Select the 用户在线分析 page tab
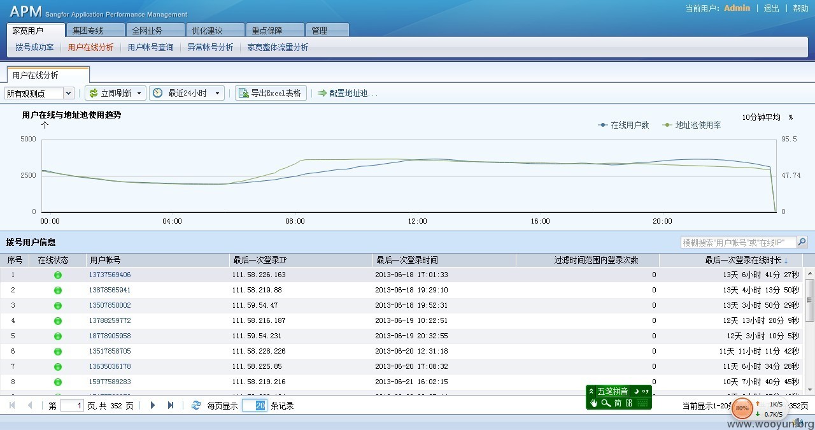815x430 pixels. pyautogui.click(x=48, y=75)
